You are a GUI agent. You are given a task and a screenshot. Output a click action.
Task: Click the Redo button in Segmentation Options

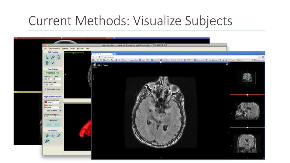pyautogui.click(x=57, y=125)
